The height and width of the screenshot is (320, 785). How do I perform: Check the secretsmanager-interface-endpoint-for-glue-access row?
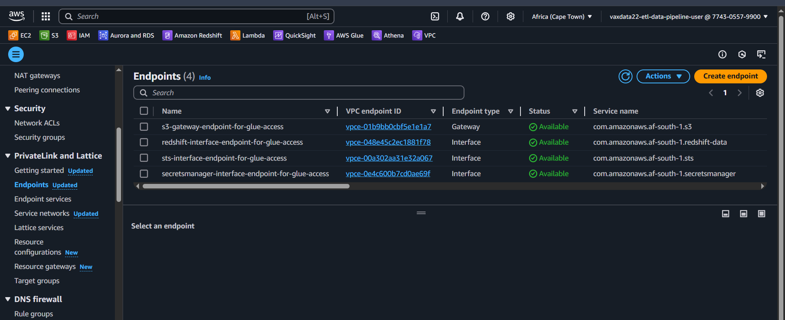coord(144,174)
